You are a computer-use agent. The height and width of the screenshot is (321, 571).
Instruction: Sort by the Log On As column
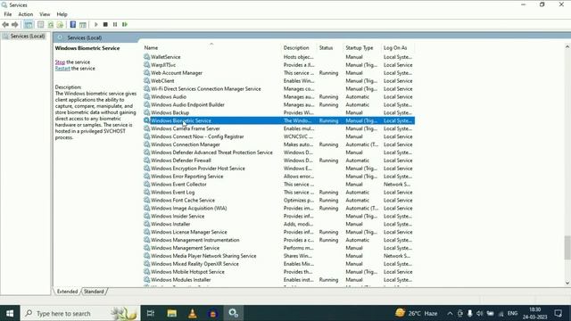click(x=395, y=47)
